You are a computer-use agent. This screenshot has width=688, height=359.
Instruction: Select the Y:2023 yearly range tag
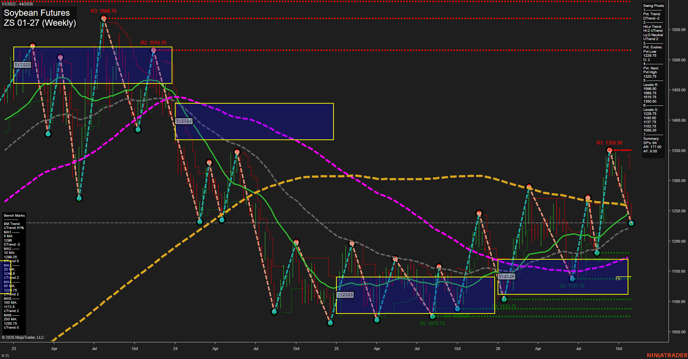pyautogui.click(x=22, y=65)
